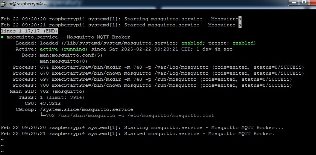Click the truncation marker after Starting line

240,19
